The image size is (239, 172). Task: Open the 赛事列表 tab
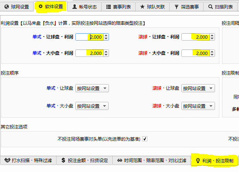(119, 7)
